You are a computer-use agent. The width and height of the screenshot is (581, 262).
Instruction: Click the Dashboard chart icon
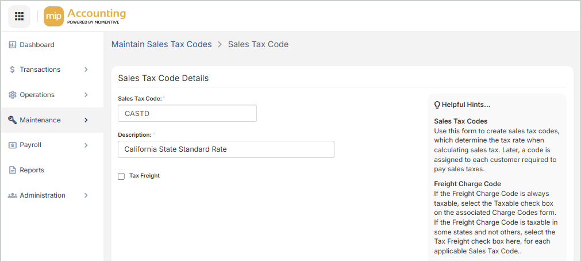tap(12, 45)
